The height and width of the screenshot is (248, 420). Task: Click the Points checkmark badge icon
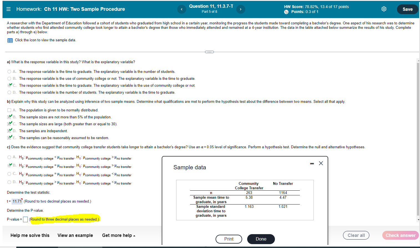point(286,12)
